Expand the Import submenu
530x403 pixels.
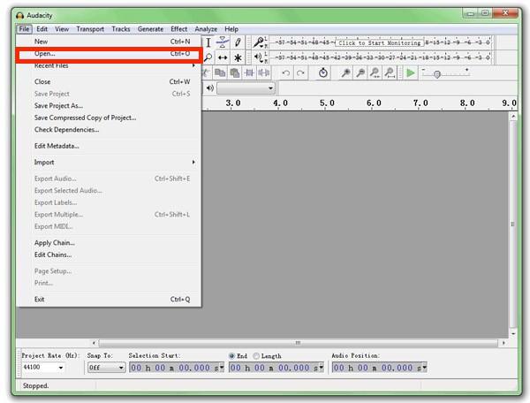click(109, 163)
